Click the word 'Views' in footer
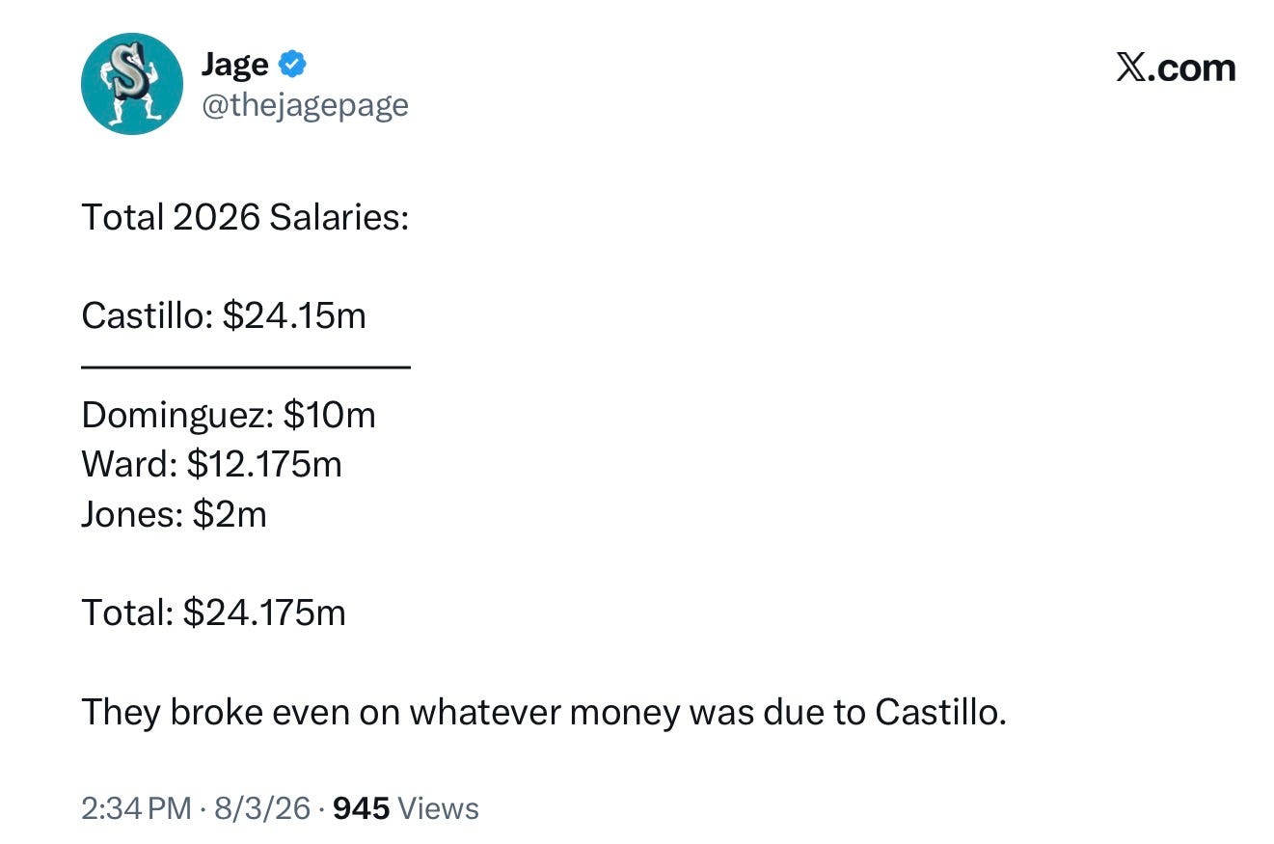This screenshot has width=1274, height=844. [x=438, y=807]
